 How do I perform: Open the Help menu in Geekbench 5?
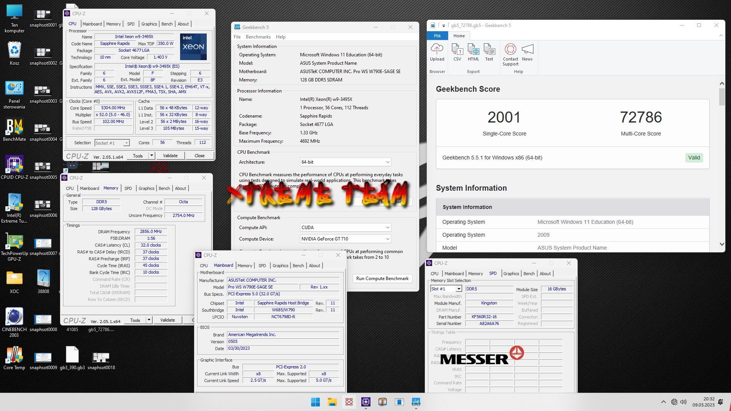[x=281, y=37]
